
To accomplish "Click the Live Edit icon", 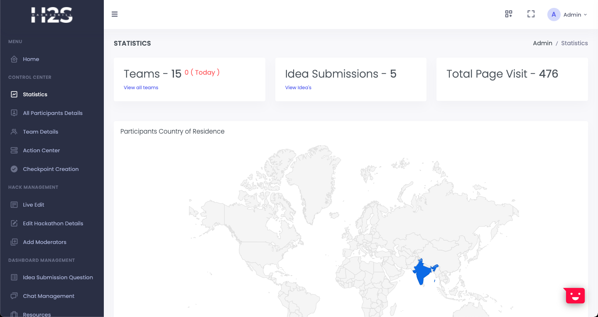I will click(x=14, y=205).
